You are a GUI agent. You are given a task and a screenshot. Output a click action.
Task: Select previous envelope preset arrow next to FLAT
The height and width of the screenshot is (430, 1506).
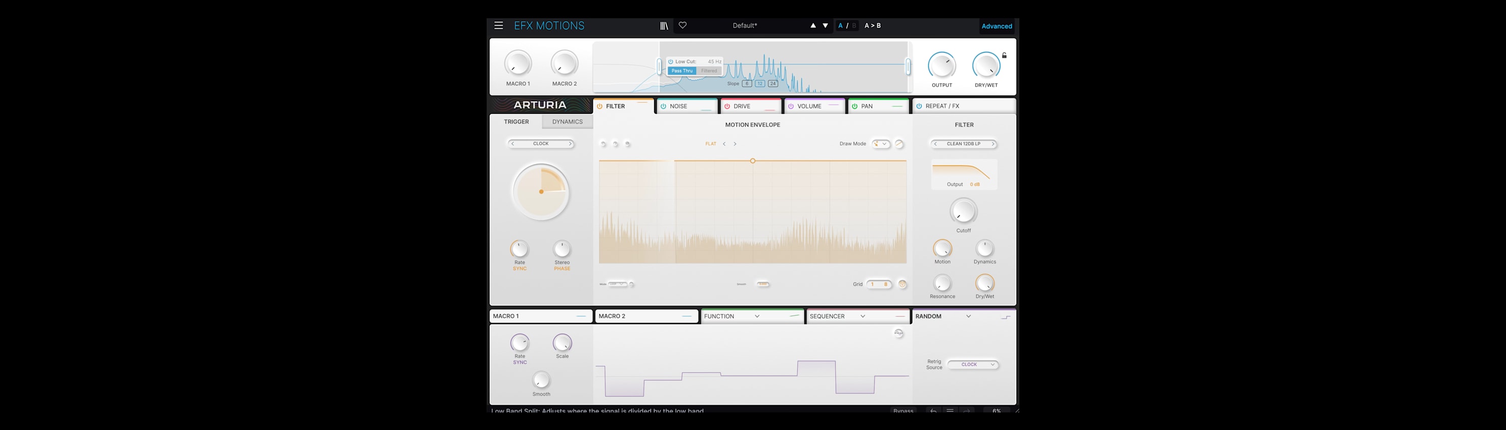coord(724,144)
